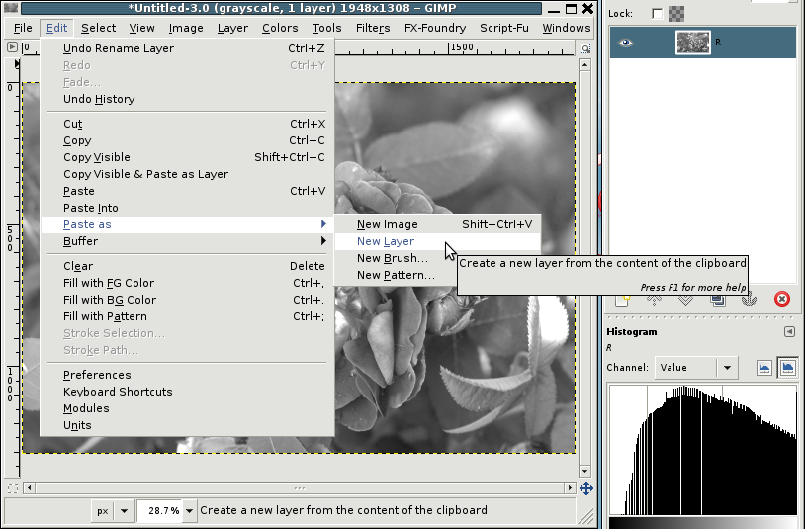Viewport: 805px width, 529px height.
Task: Select Copy Visible & Paste as Layer
Action: click(187, 174)
